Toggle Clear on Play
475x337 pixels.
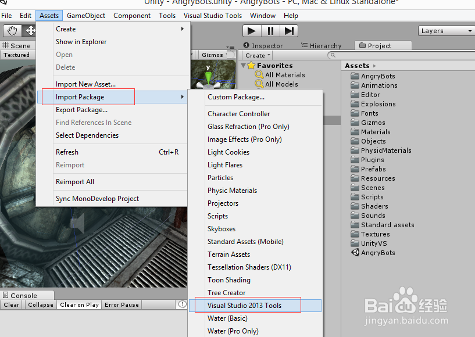pos(80,305)
